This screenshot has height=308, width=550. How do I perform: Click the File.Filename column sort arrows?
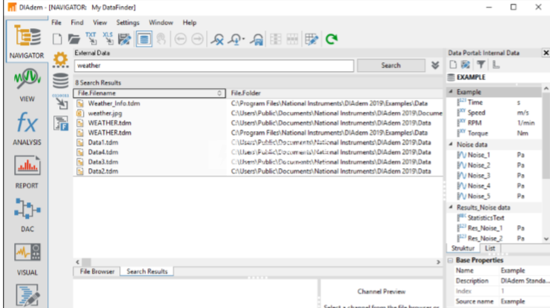click(219, 93)
